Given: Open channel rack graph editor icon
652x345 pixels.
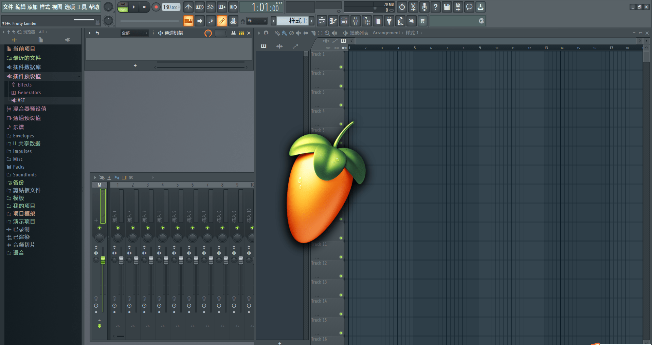Looking at the screenshot, I should pos(233,33).
